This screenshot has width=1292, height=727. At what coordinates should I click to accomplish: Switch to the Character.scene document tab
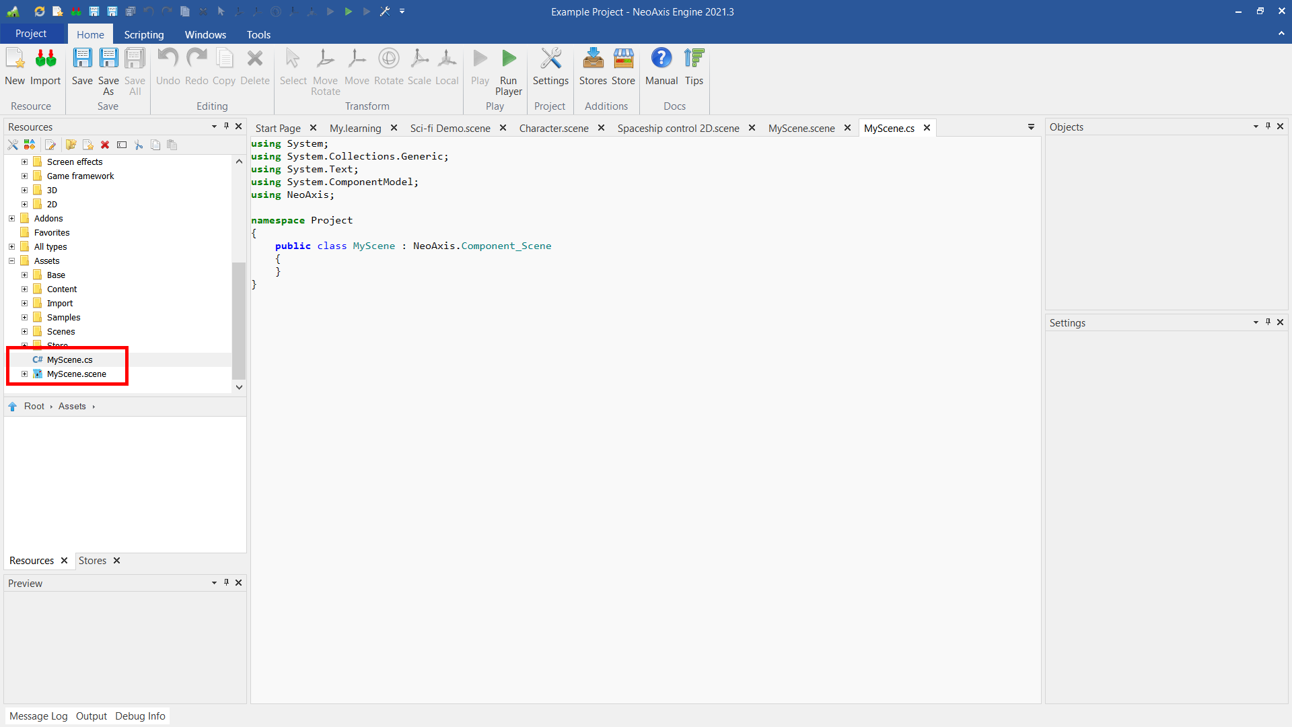pos(553,128)
